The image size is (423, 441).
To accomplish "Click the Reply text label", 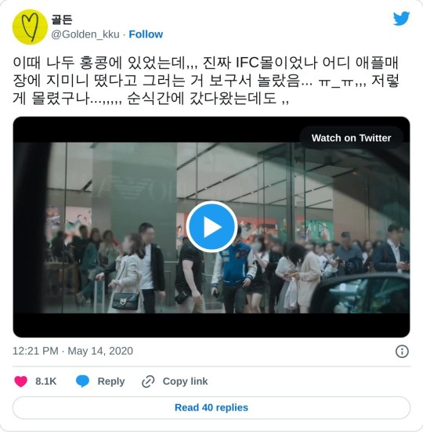I will [111, 381].
